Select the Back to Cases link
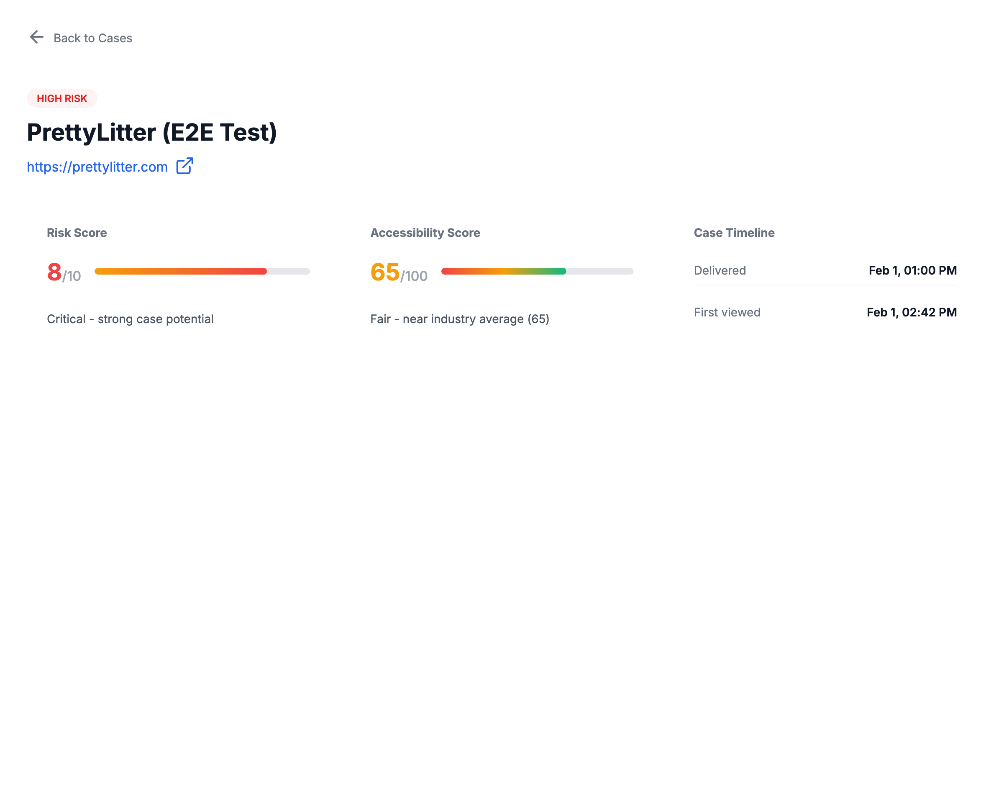Screen dimensions: 1004x802 (x=93, y=38)
